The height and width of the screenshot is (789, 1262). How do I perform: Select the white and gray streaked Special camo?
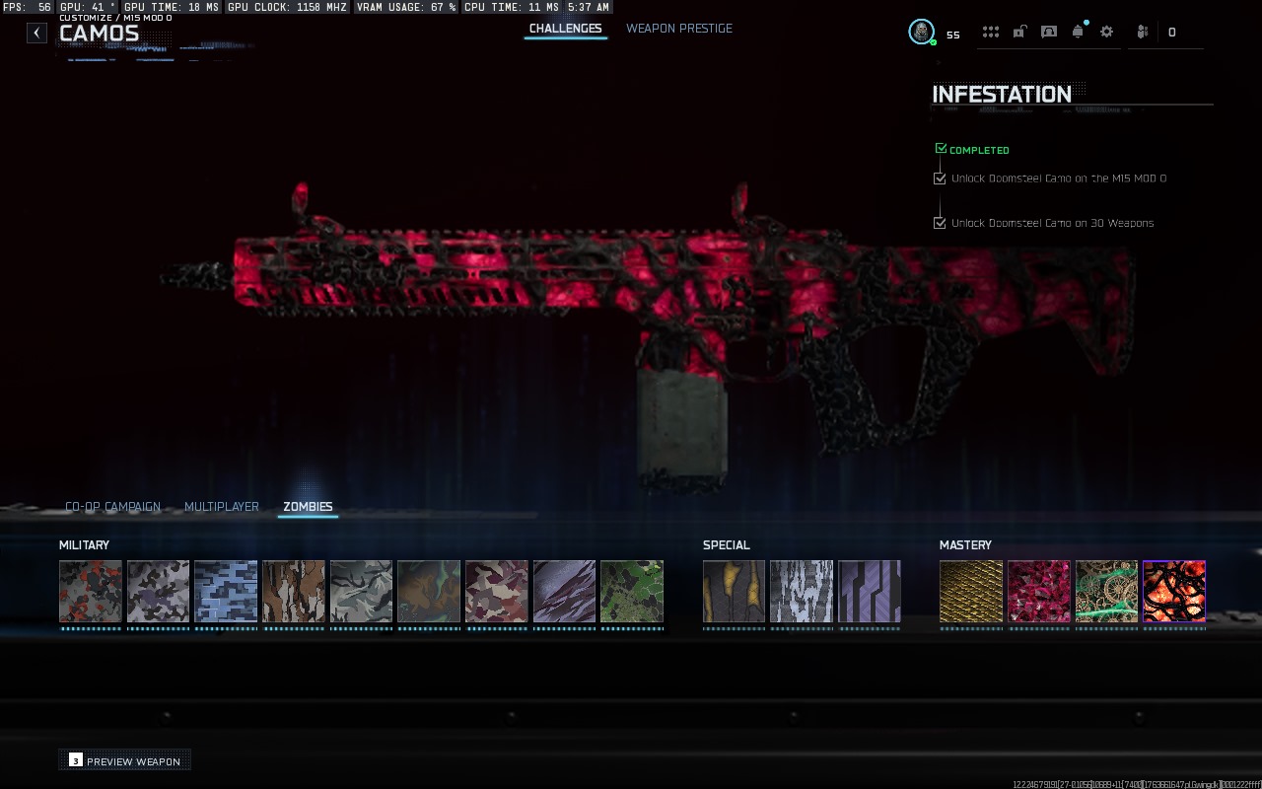tap(802, 592)
